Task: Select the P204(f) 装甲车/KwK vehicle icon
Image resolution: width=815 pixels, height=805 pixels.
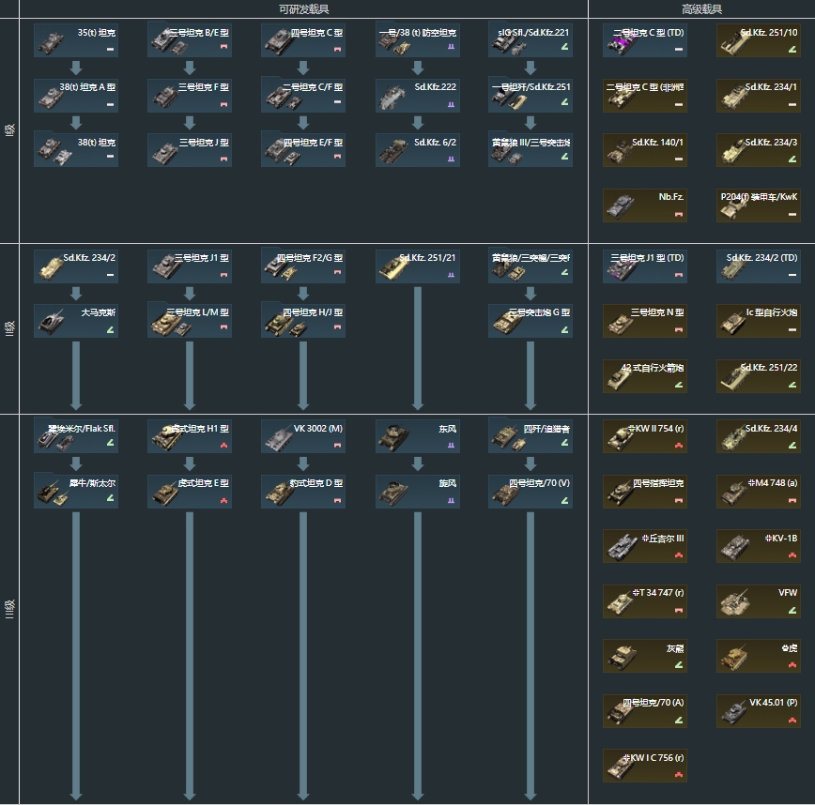Action: pos(732,207)
